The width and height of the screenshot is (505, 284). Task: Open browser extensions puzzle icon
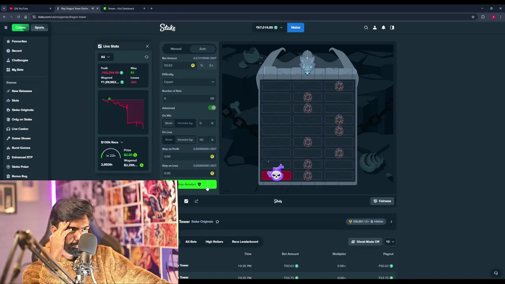483,17
